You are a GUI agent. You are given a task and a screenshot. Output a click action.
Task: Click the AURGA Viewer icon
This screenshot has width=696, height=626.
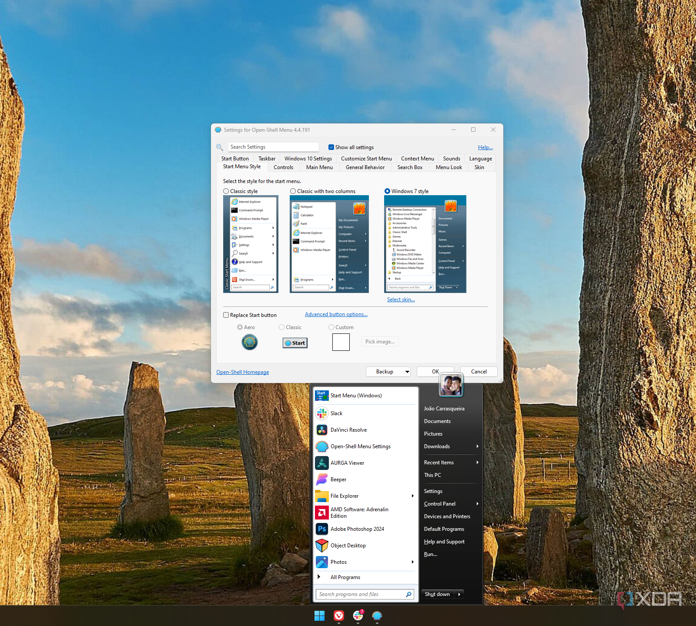[x=322, y=463]
